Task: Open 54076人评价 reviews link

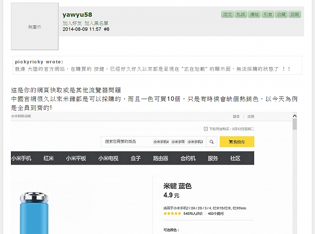Action: click(193, 213)
